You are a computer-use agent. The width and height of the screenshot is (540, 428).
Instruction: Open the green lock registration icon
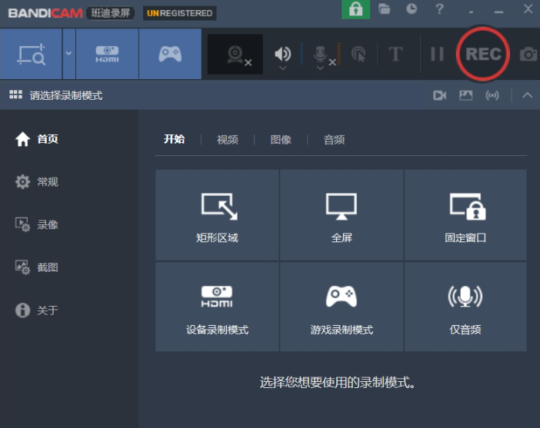point(355,9)
